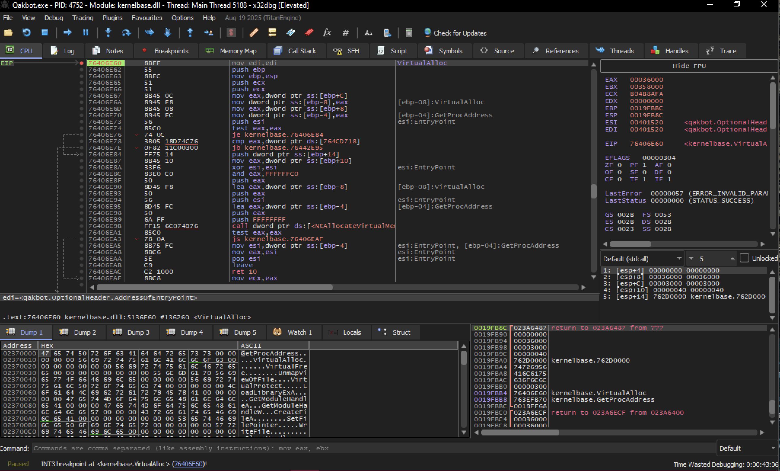The image size is (780, 471).
Task: Click the Hide FPU button
Action: (689, 66)
